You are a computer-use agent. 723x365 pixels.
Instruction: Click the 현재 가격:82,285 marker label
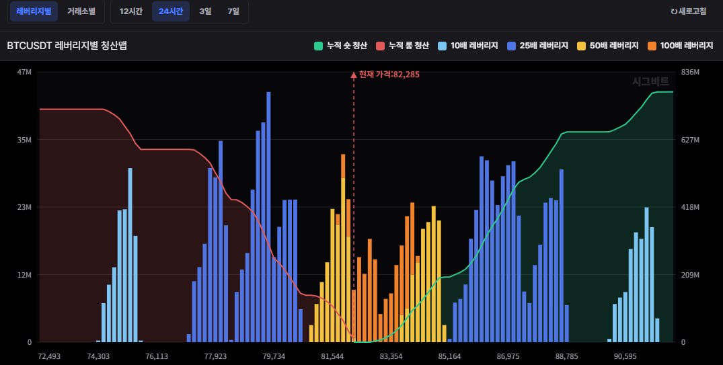point(389,75)
